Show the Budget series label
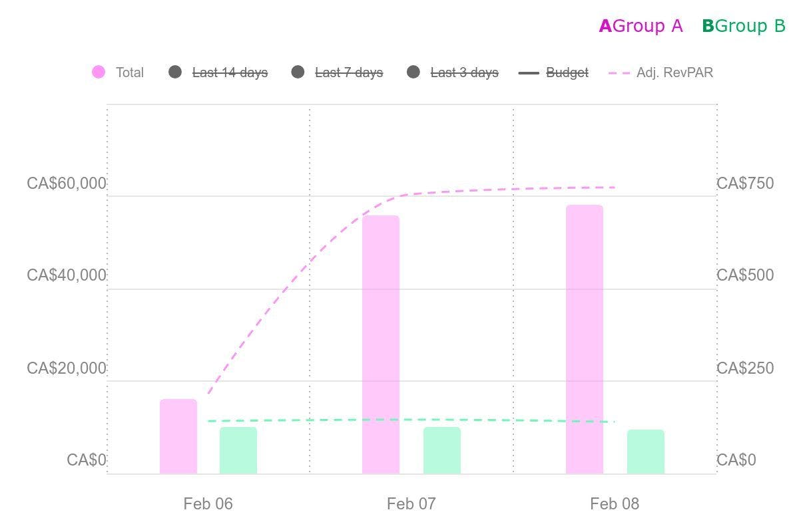 (567, 72)
